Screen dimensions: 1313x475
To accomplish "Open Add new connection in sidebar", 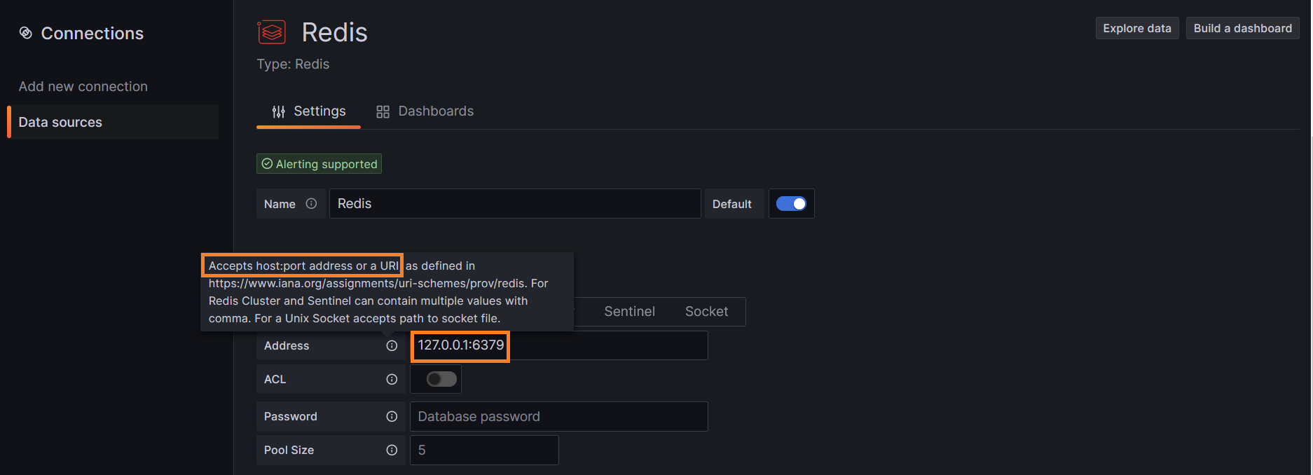I will (x=83, y=86).
